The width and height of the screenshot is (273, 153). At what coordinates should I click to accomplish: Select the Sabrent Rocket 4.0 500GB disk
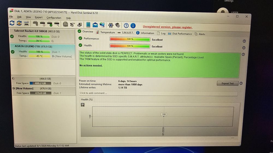pyautogui.click(x=42, y=36)
